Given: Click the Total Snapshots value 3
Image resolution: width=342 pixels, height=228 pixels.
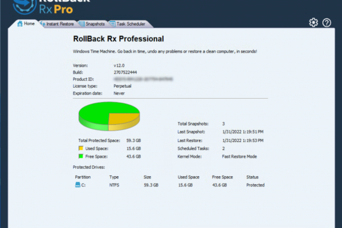Looking at the screenshot, I should pyautogui.click(x=223, y=124).
